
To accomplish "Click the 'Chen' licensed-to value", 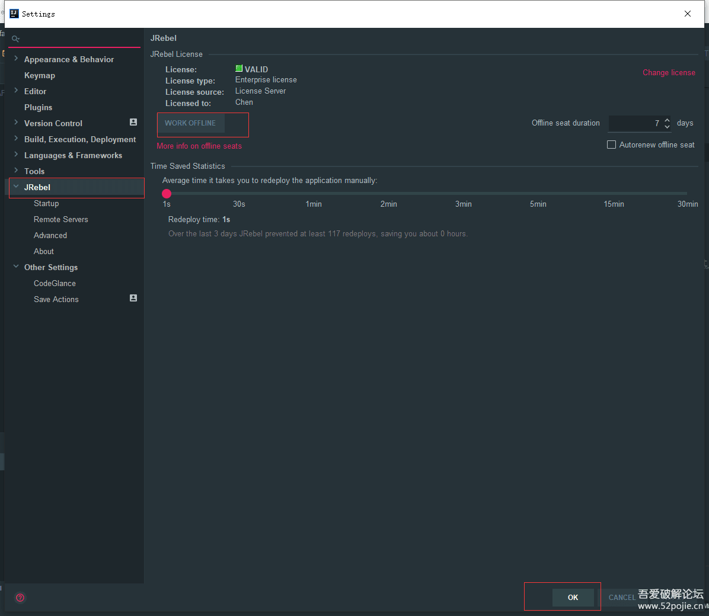I will (244, 102).
